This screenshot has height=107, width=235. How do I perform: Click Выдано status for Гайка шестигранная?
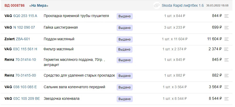point(125,28)
